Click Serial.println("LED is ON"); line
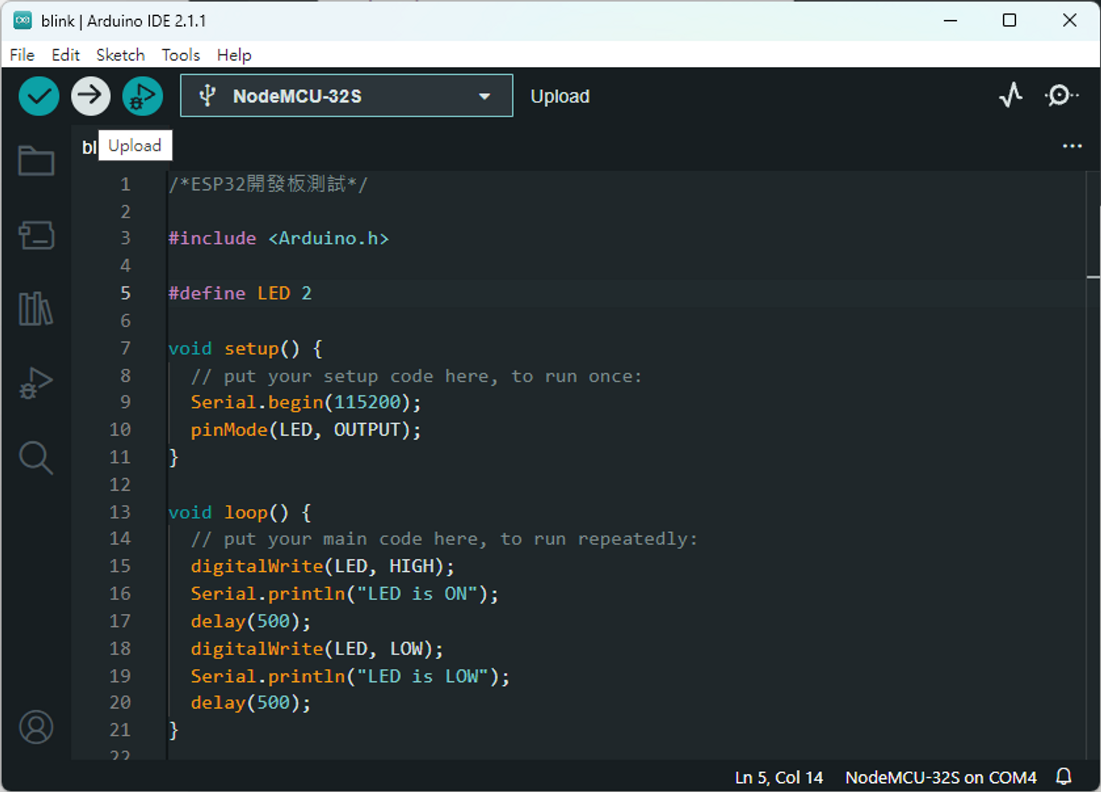This screenshot has height=792, width=1101. point(344,594)
